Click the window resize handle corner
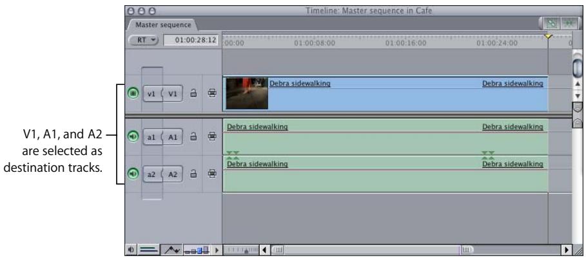The width and height of the screenshot is (586, 258). [578, 250]
